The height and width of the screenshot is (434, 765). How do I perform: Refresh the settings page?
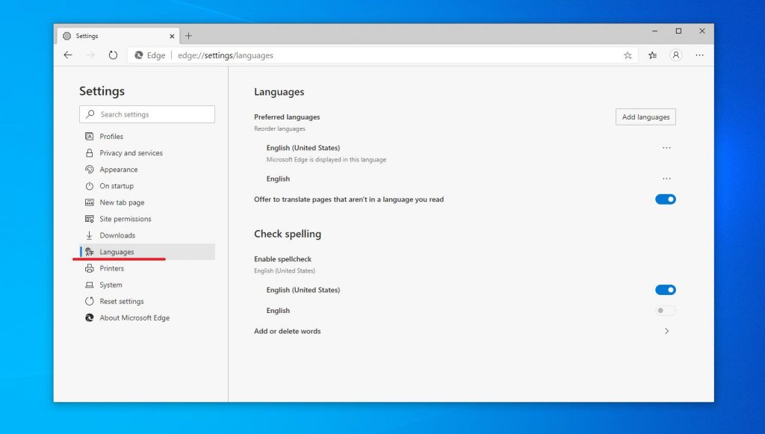click(114, 55)
